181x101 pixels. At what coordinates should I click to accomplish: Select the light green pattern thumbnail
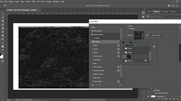(124, 57)
